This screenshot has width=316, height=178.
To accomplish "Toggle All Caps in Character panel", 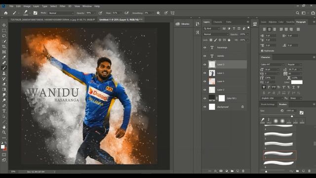I will click(x=274, y=87).
